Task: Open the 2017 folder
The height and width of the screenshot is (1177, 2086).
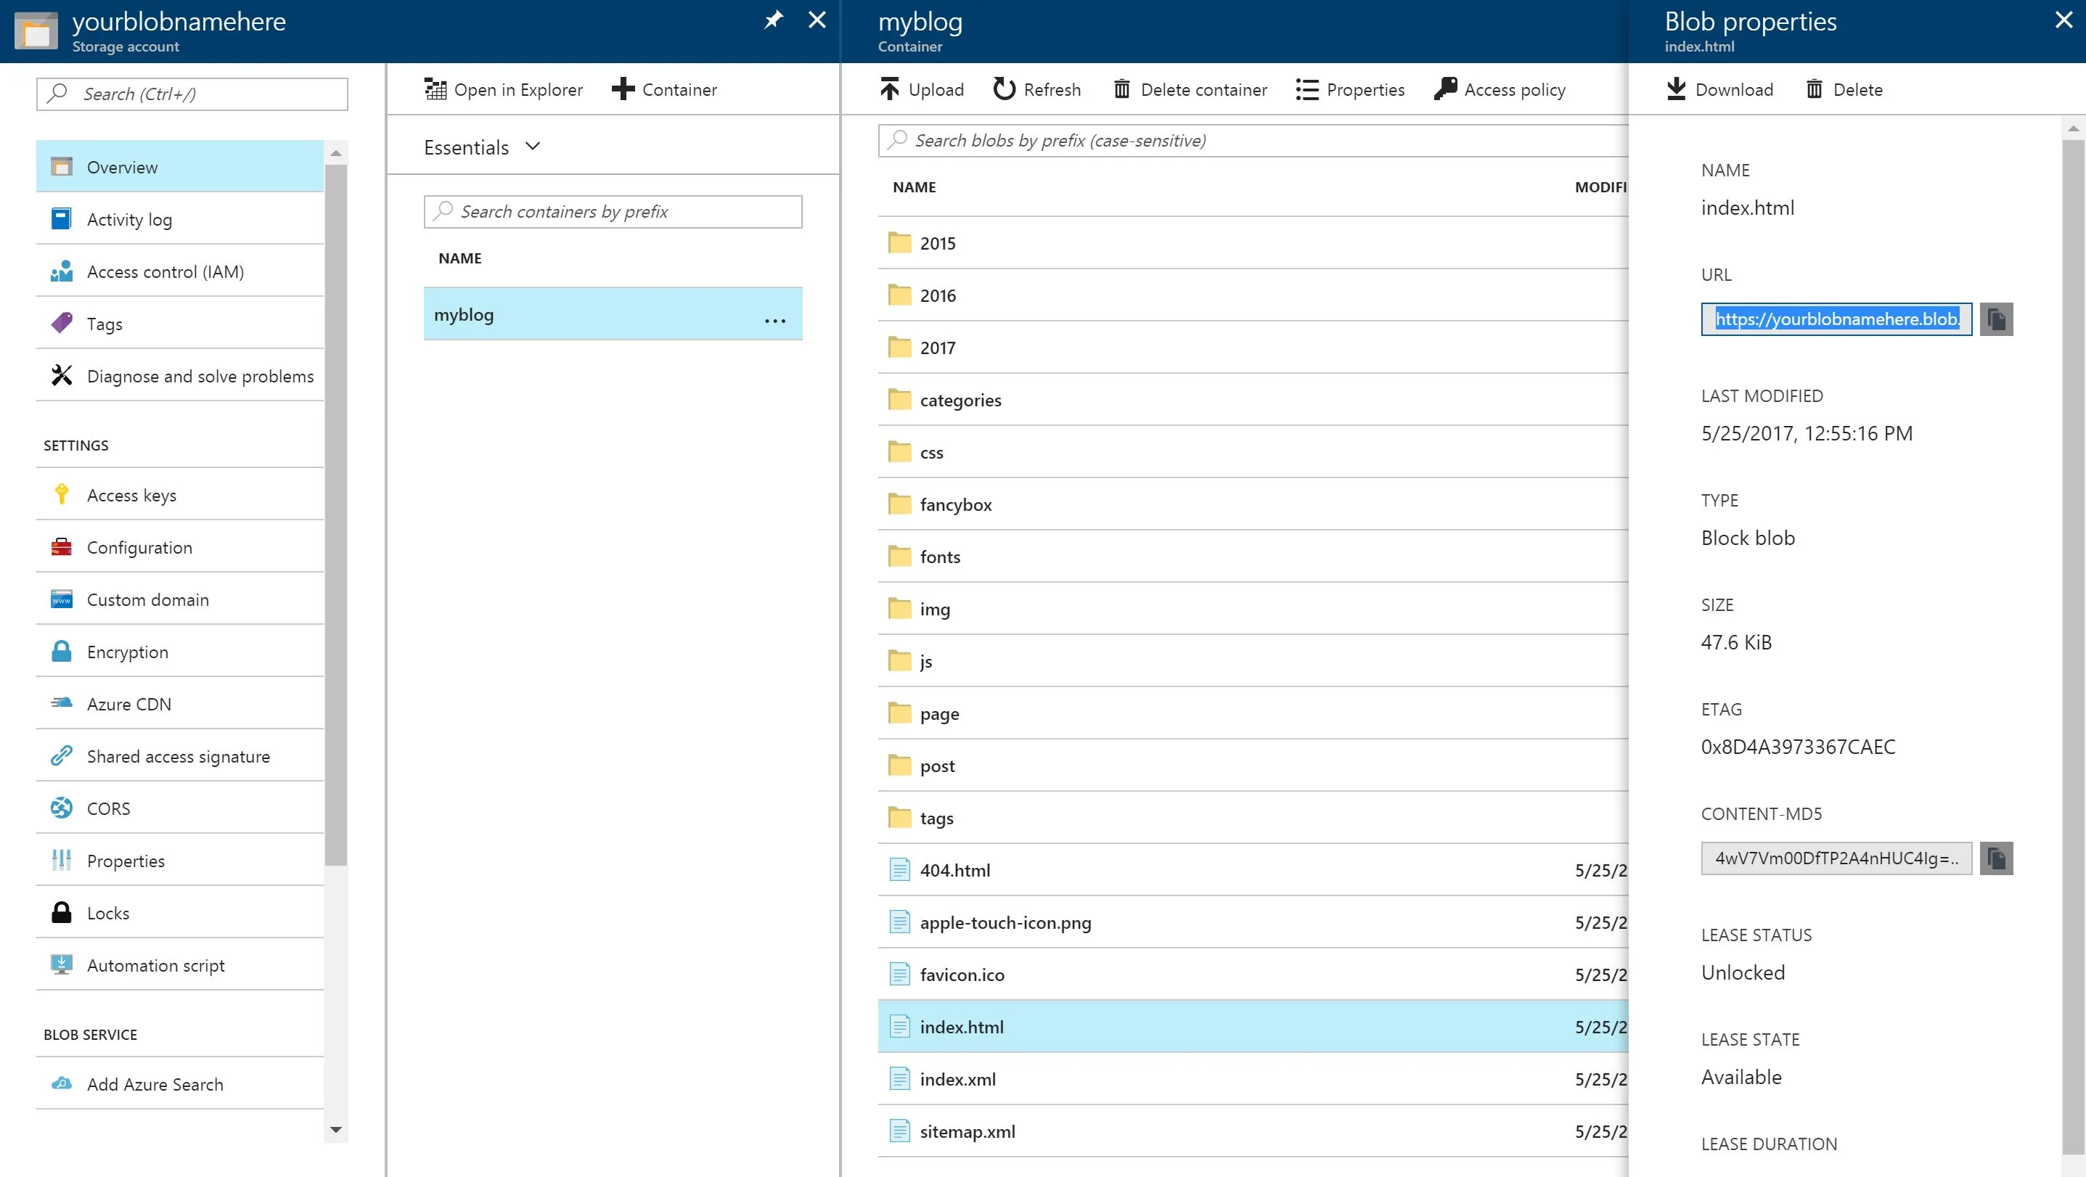Action: point(1253,348)
